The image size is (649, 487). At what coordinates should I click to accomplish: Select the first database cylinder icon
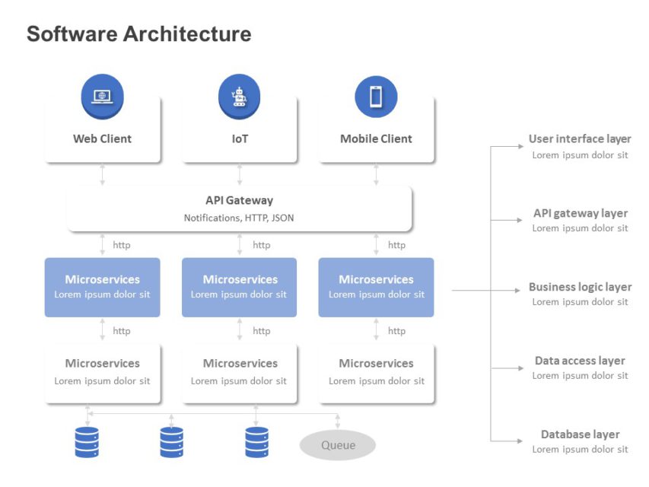pyautogui.click(x=86, y=441)
